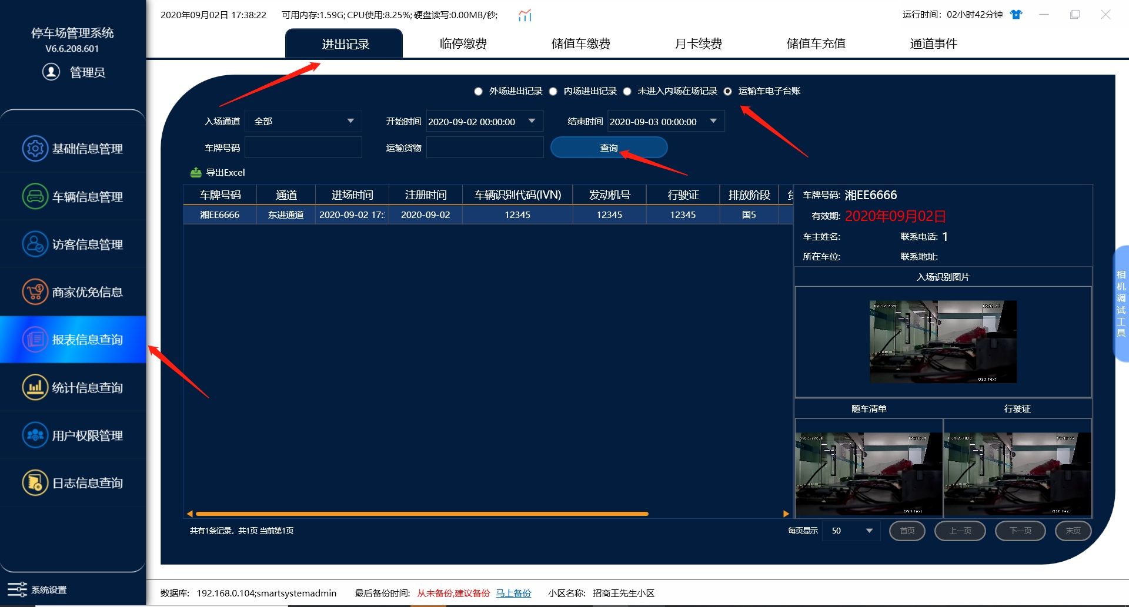Image resolution: width=1129 pixels, height=607 pixels.
Task: Open the 通道事件 tab
Action: (x=934, y=43)
